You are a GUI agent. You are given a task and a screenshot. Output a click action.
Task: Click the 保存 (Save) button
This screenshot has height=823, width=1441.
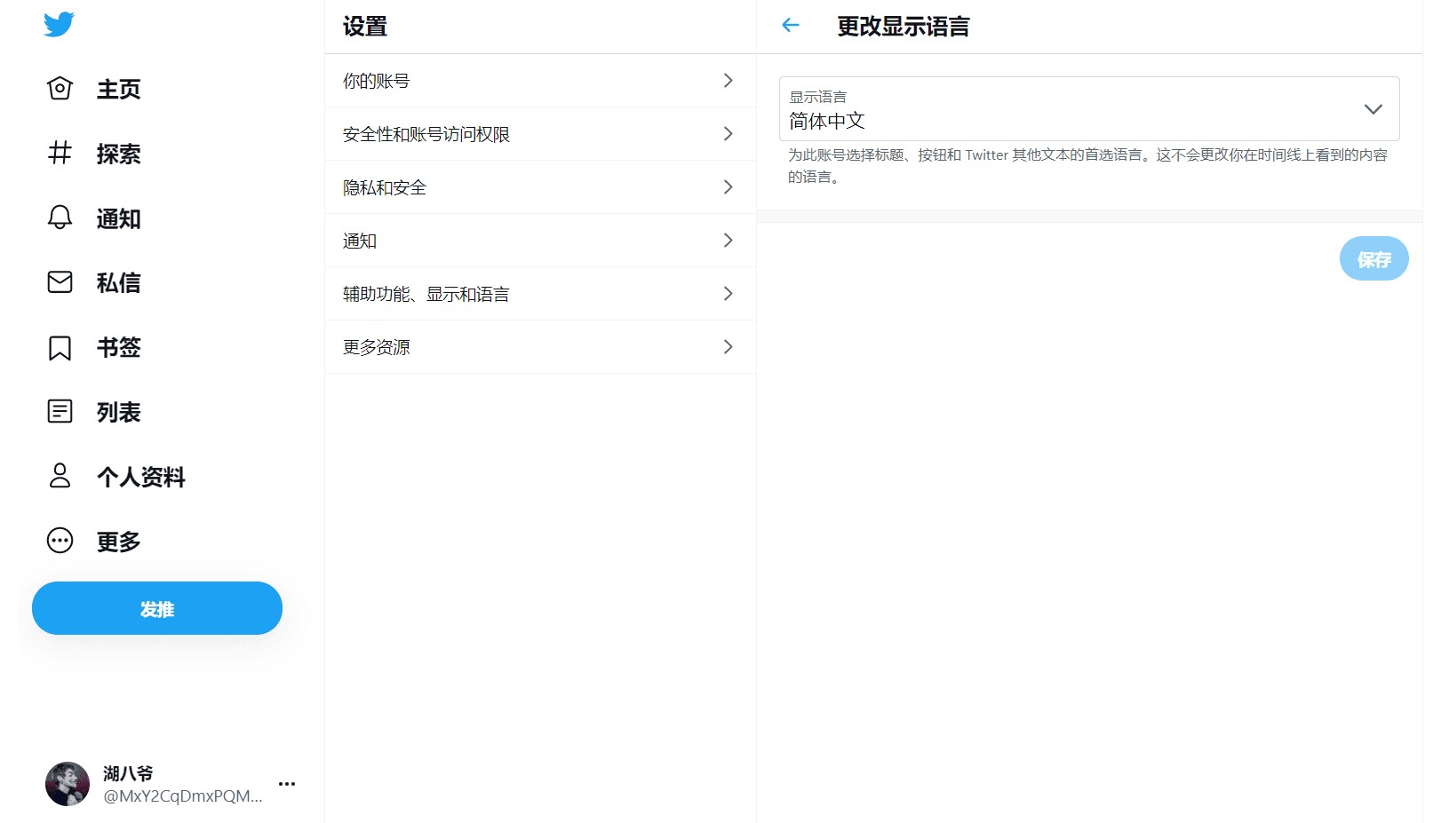point(1373,258)
